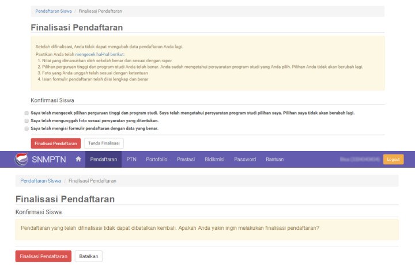The height and width of the screenshot is (265, 415).
Task: Click the SNMPTN logo icon
Action: point(21,159)
